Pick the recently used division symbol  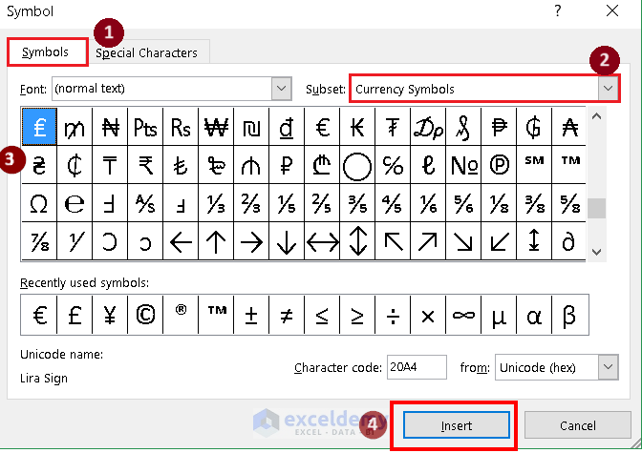pos(393,315)
